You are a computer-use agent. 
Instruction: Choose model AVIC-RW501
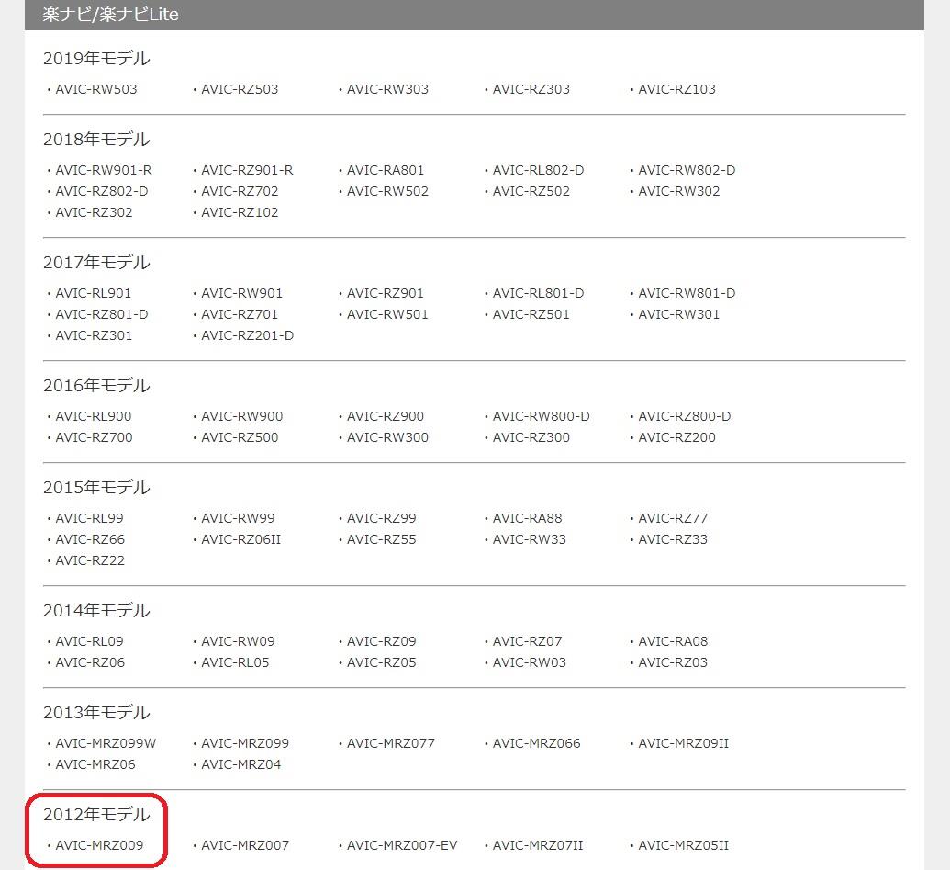(387, 314)
